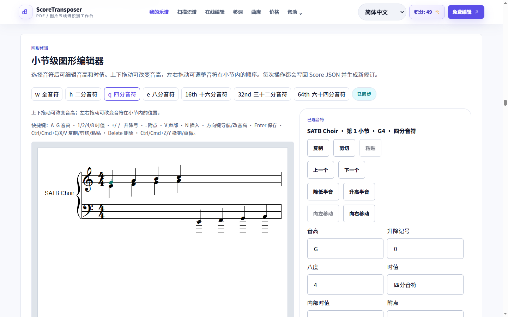Select the last bass staff note

pos(265,216)
